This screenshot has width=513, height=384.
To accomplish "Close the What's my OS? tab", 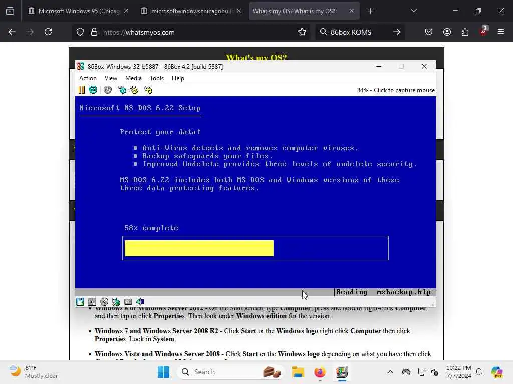I will (x=351, y=11).
